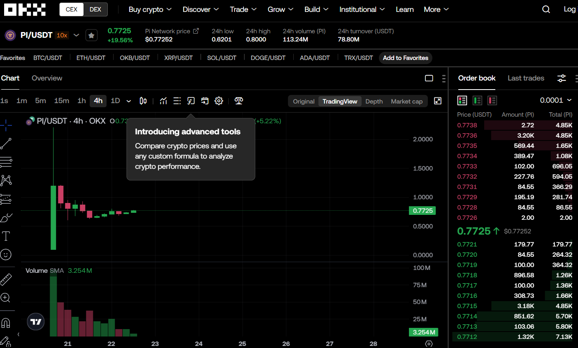This screenshot has width=578, height=348.
Task: Expand the Build menu
Action: click(x=316, y=9)
